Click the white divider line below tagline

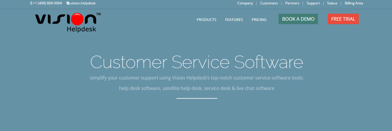pyautogui.click(x=197, y=98)
